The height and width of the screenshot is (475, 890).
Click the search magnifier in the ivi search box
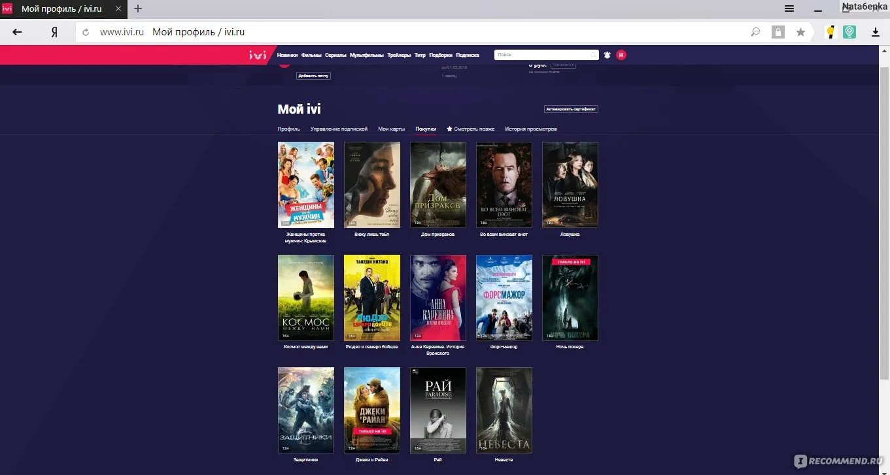pos(593,55)
